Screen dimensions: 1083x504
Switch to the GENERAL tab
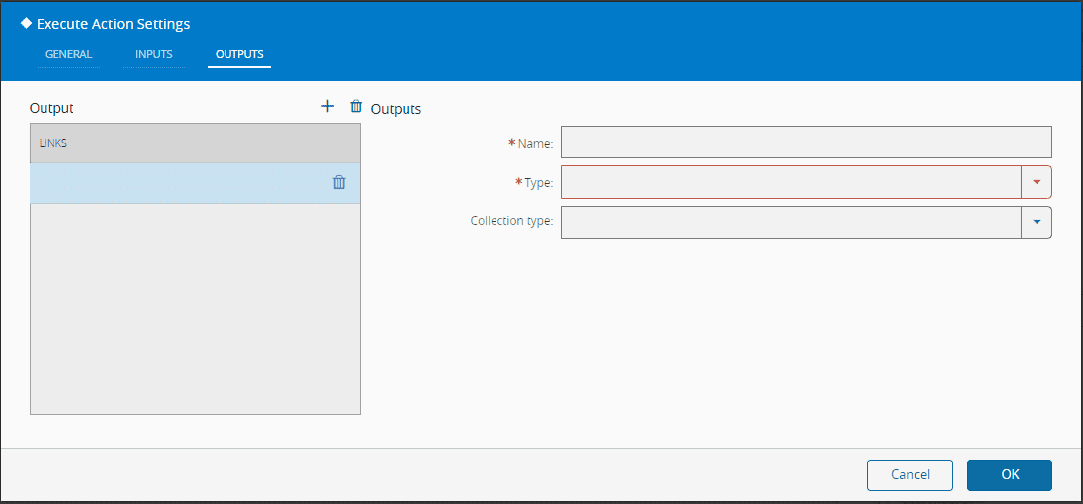tap(68, 54)
